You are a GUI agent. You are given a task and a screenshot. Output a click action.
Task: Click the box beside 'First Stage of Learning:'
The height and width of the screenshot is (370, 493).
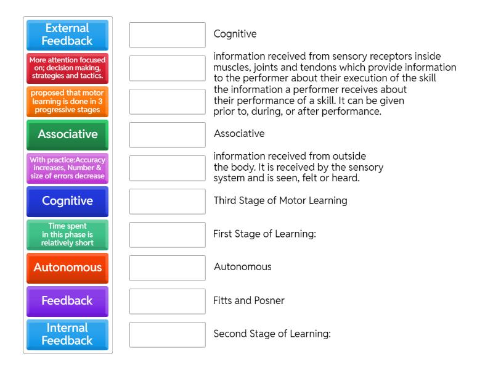click(167, 234)
